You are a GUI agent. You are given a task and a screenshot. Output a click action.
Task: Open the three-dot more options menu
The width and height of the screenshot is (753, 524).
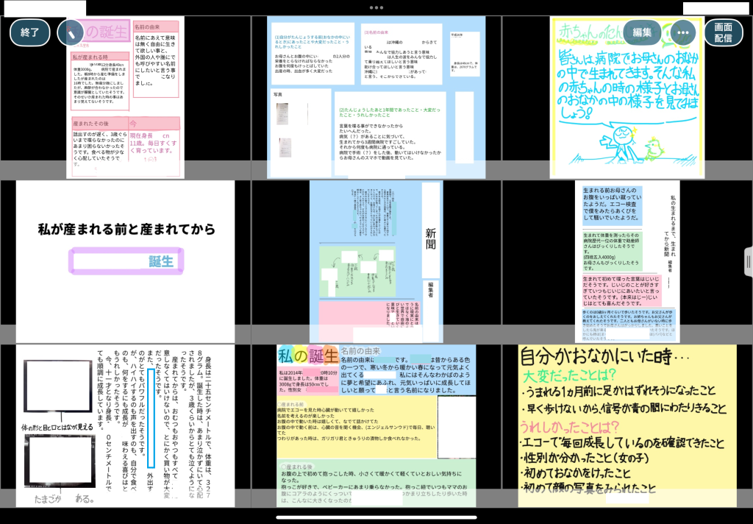tap(683, 32)
